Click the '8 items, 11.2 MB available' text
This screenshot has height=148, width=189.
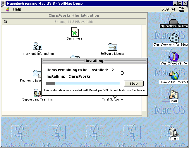[74, 22]
